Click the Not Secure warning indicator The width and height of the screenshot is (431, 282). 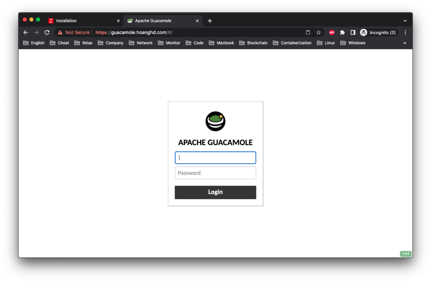[x=74, y=32]
